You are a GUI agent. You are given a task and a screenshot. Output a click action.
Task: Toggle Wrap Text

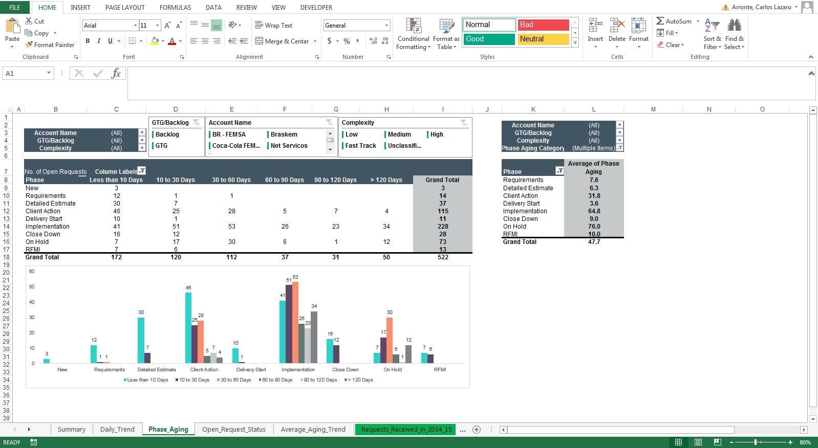pyautogui.click(x=274, y=25)
